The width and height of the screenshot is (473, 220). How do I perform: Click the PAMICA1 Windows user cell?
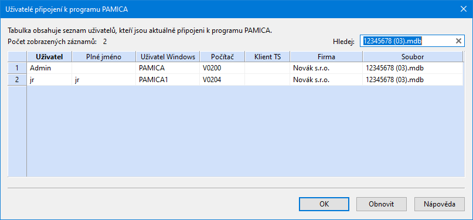pos(168,80)
